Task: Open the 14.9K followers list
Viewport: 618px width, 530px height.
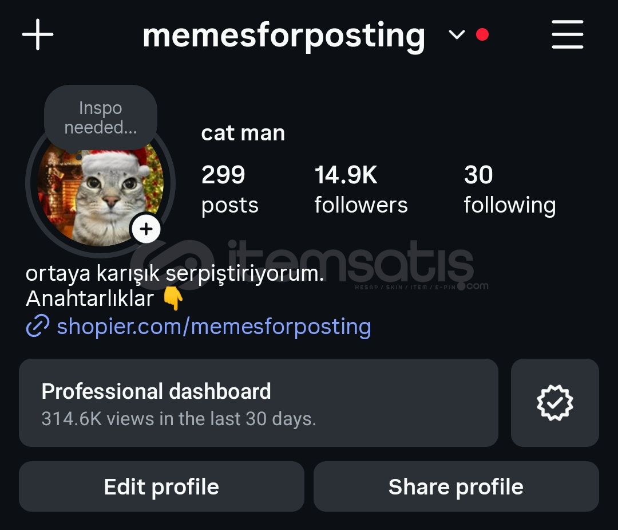Action: coord(360,190)
